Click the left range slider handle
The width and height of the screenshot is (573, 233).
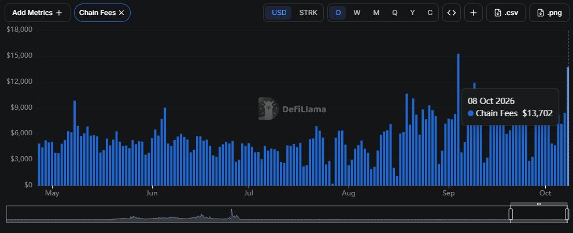[511, 214]
